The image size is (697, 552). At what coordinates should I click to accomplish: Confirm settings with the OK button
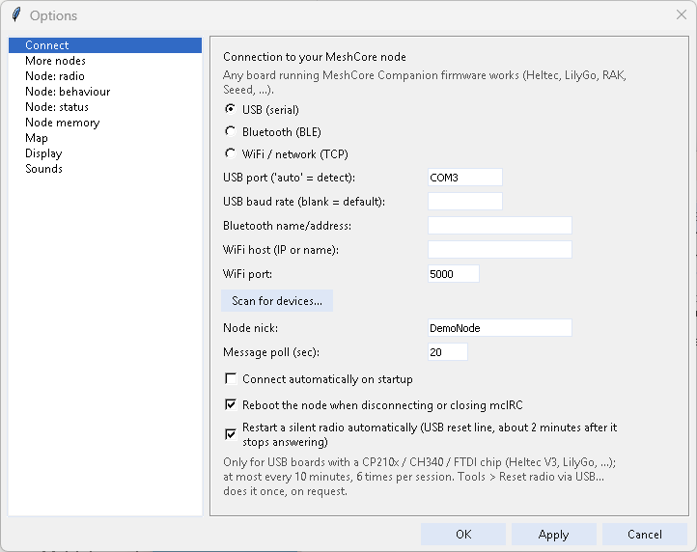(x=463, y=535)
